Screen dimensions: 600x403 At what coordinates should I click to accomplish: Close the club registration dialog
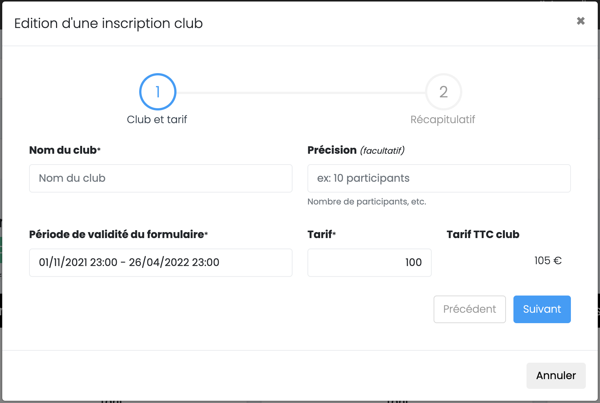(x=581, y=21)
